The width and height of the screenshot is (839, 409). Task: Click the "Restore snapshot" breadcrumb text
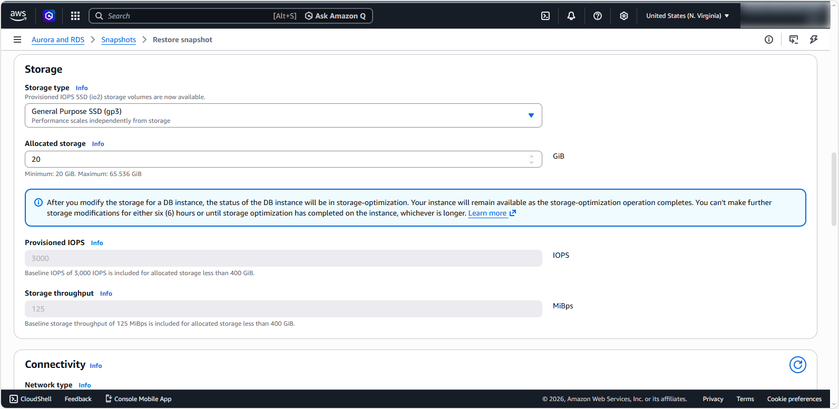182,40
